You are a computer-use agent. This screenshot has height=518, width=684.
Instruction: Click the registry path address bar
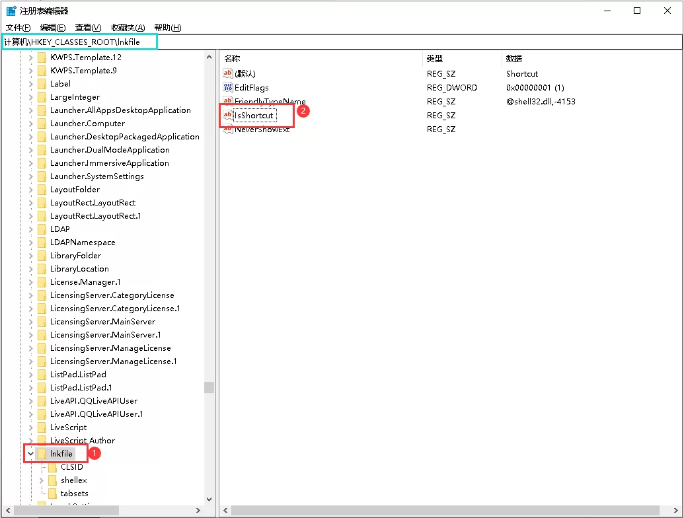coord(79,41)
